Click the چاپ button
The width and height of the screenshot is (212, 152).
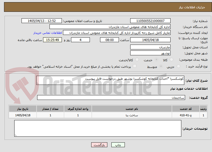pyautogui.click(x=118, y=145)
